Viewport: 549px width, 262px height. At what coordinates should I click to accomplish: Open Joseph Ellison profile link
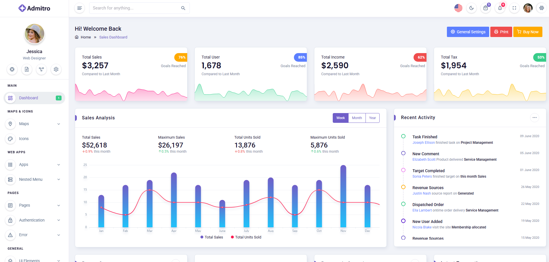point(424,143)
